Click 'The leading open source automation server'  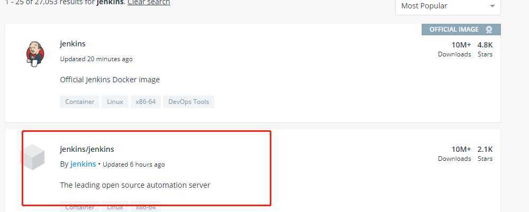point(135,185)
